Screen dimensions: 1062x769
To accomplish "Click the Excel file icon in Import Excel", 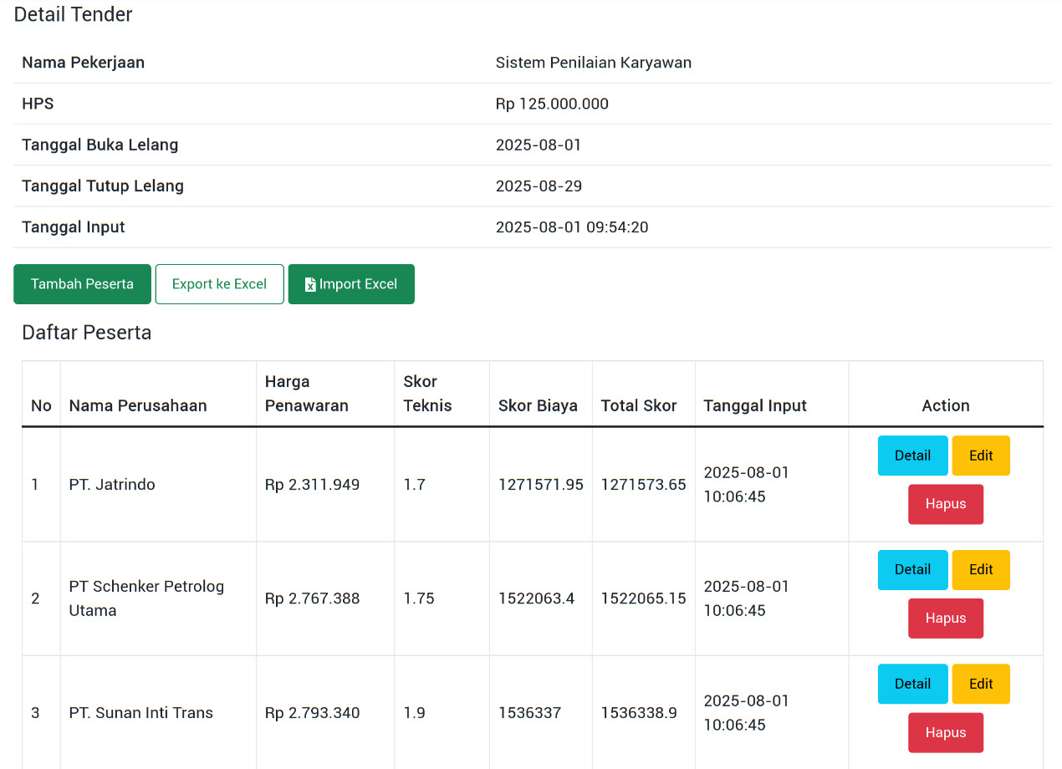I will coord(310,285).
